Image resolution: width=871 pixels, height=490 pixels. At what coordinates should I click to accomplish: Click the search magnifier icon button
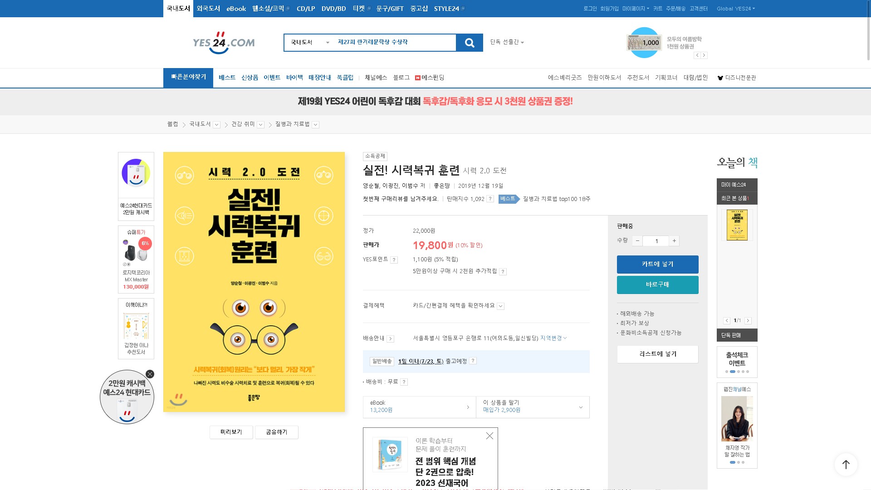470,43
